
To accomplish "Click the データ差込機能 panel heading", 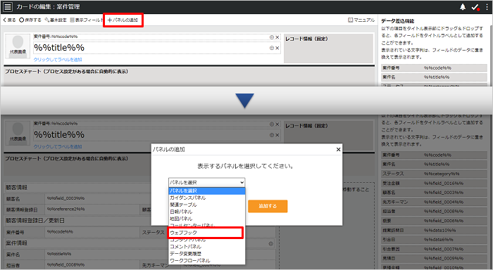I will (x=397, y=21).
